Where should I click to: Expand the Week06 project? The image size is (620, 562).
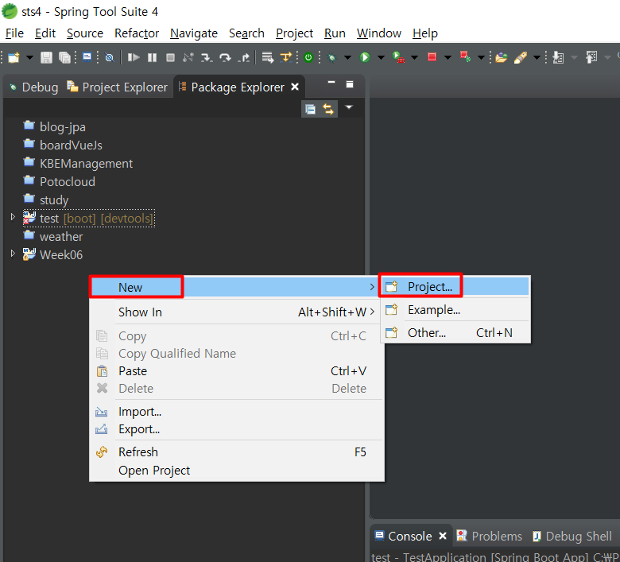(x=13, y=254)
